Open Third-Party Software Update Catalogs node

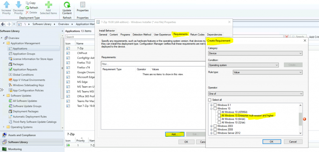pyautogui.click(x=35, y=122)
